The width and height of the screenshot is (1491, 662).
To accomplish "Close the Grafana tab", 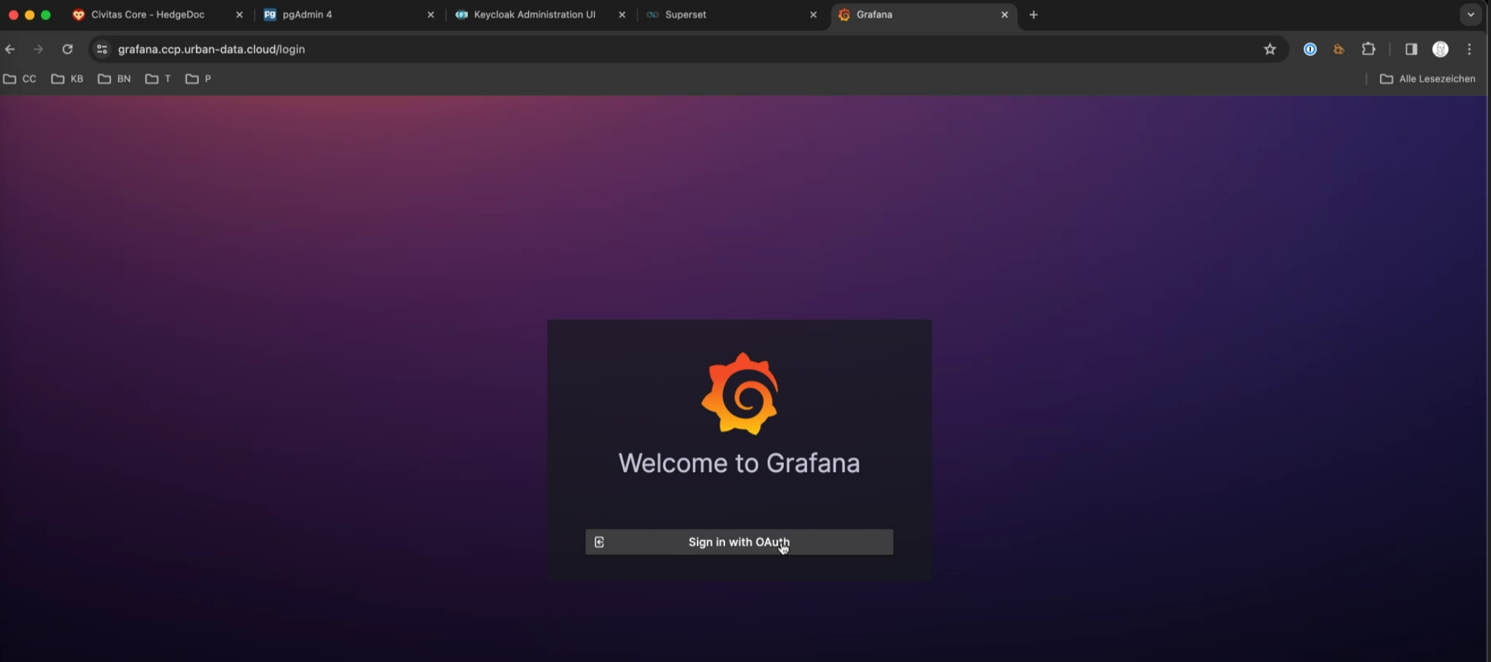I will pyautogui.click(x=1005, y=15).
